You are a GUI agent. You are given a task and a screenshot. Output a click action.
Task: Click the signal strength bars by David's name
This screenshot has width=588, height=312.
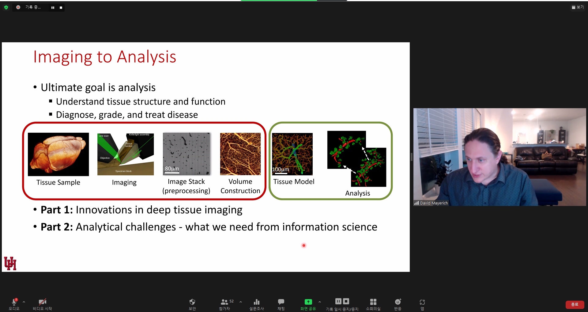click(417, 203)
